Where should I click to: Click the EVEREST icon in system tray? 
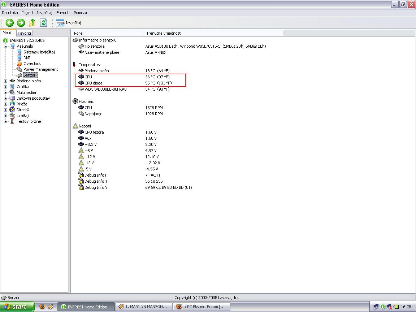click(x=382, y=307)
